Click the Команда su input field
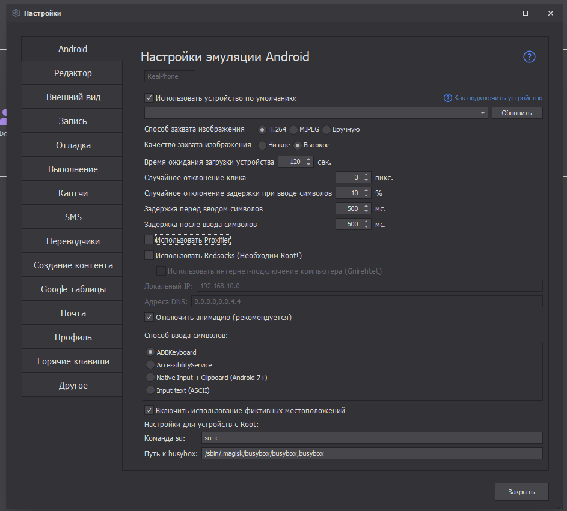This screenshot has width=567, height=511. coord(372,438)
